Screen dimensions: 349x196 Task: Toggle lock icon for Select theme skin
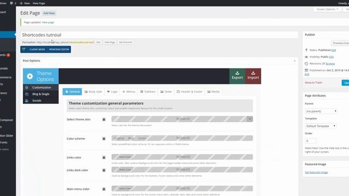[x=104, y=119]
